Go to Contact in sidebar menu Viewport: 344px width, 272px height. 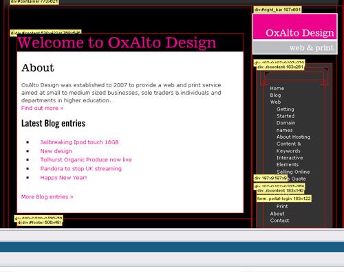point(279,220)
